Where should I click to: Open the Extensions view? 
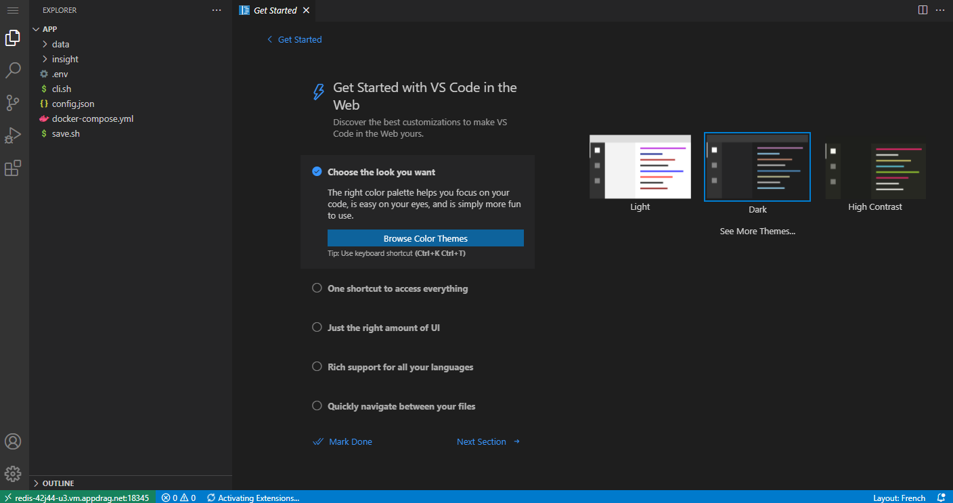[x=13, y=168]
